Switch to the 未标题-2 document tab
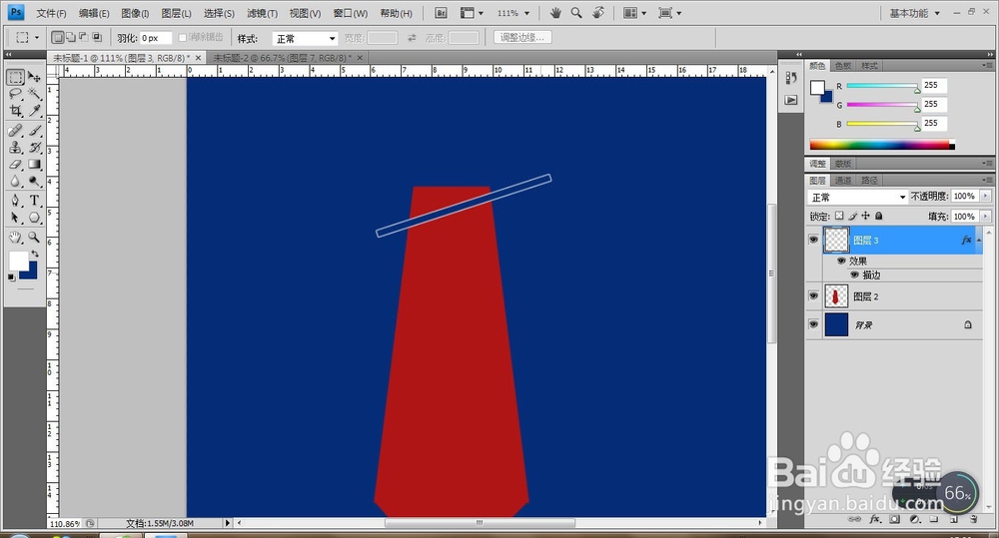 coord(282,58)
